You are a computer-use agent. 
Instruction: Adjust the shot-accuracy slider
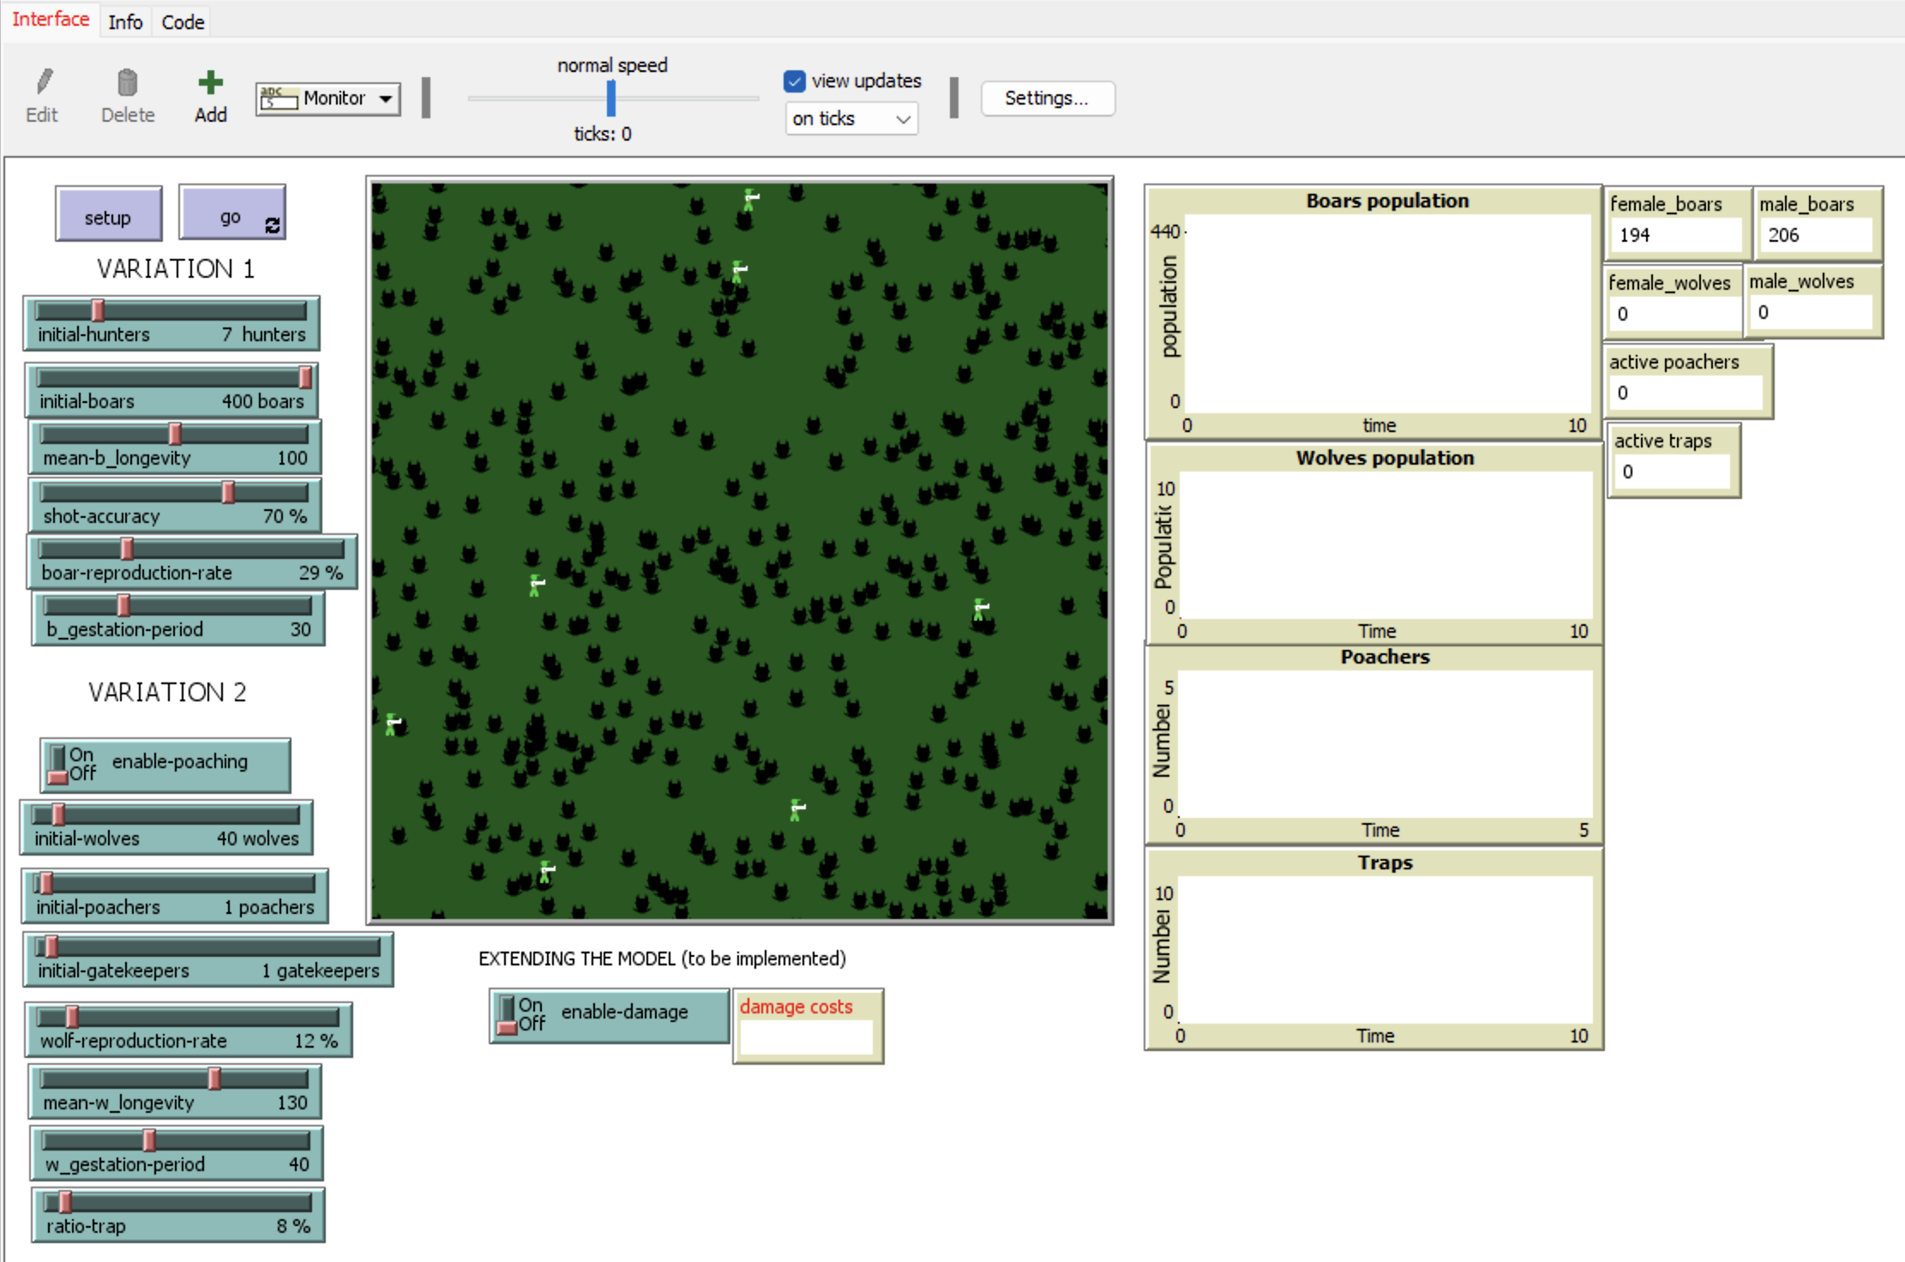228,491
